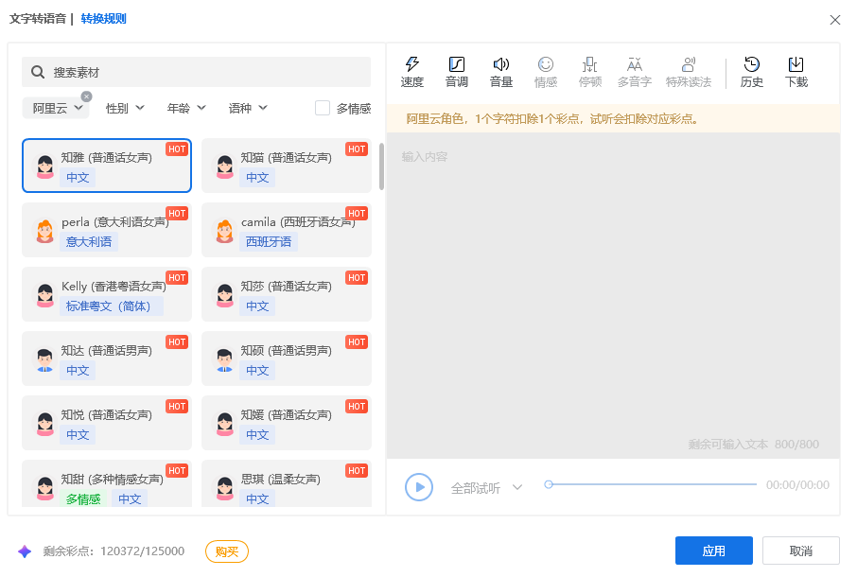Click the audio playback progress slider
The height and width of the screenshot is (577, 857).
(653, 484)
